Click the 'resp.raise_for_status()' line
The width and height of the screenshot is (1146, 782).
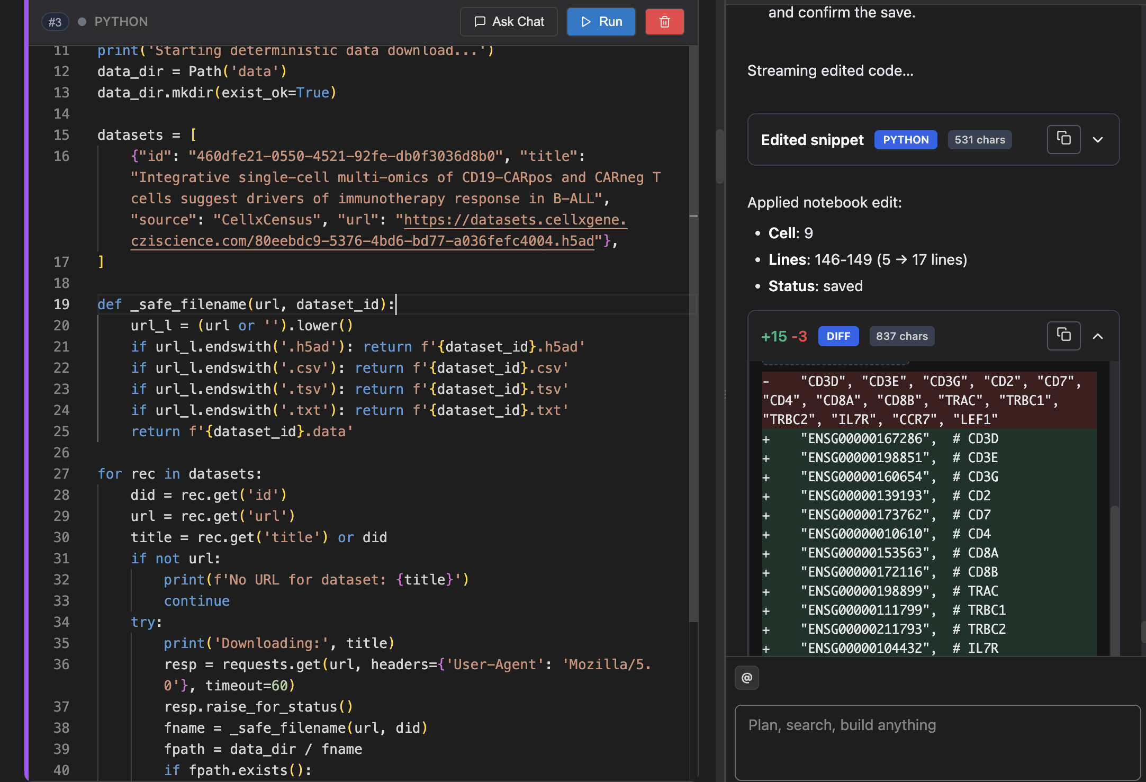[258, 707]
